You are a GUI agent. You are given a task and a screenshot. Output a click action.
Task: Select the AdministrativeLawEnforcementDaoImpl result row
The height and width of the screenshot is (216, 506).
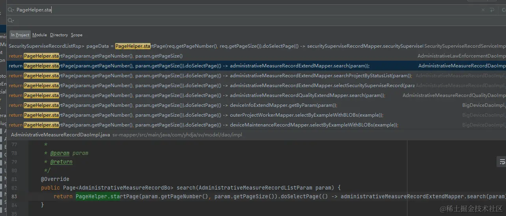click(256, 56)
